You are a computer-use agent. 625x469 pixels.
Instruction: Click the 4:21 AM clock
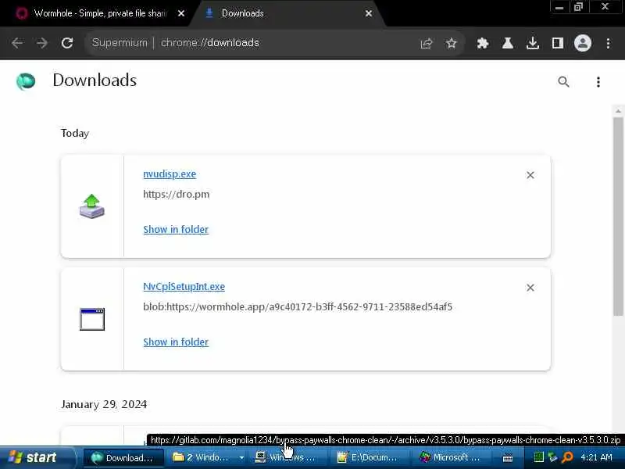[x=597, y=457]
